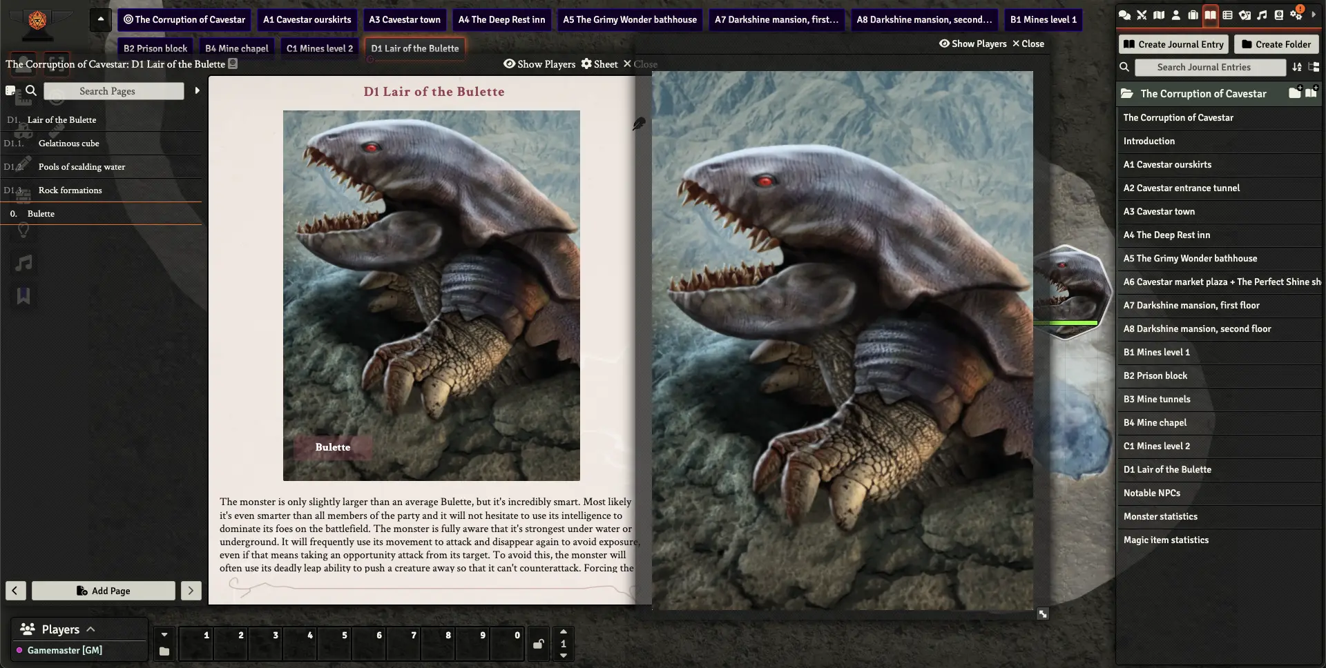Go to previous journal page
Image resolution: width=1326 pixels, height=668 pixels.
click(x=15, y=591)
